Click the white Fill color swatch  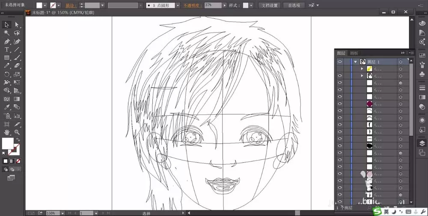click(8, 143)
